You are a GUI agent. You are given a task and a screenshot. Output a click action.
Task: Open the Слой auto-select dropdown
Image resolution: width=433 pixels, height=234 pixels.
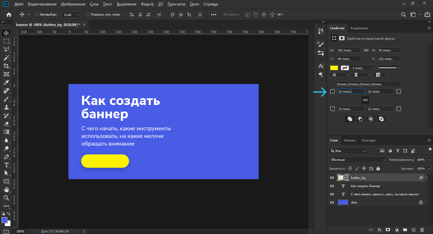point(71,15)
